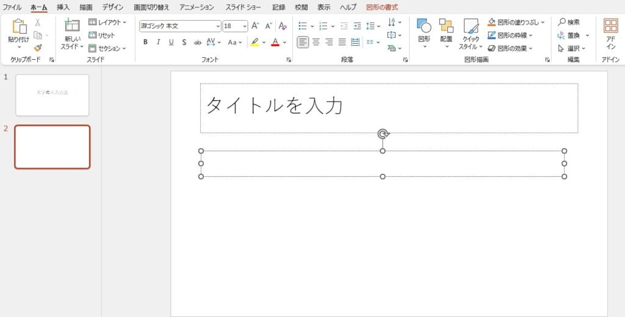Open the Paragraph group dialog launcher
Screen dimensions: 625x317
[x=405, y=60]
